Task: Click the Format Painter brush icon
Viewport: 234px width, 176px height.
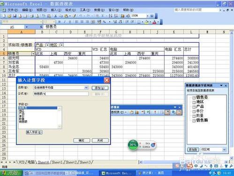Action: click(74, 16)
